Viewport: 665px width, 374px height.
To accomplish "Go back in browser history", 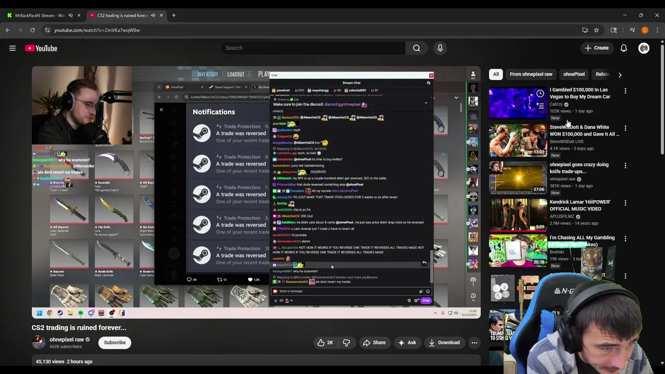I will [8, 30].
